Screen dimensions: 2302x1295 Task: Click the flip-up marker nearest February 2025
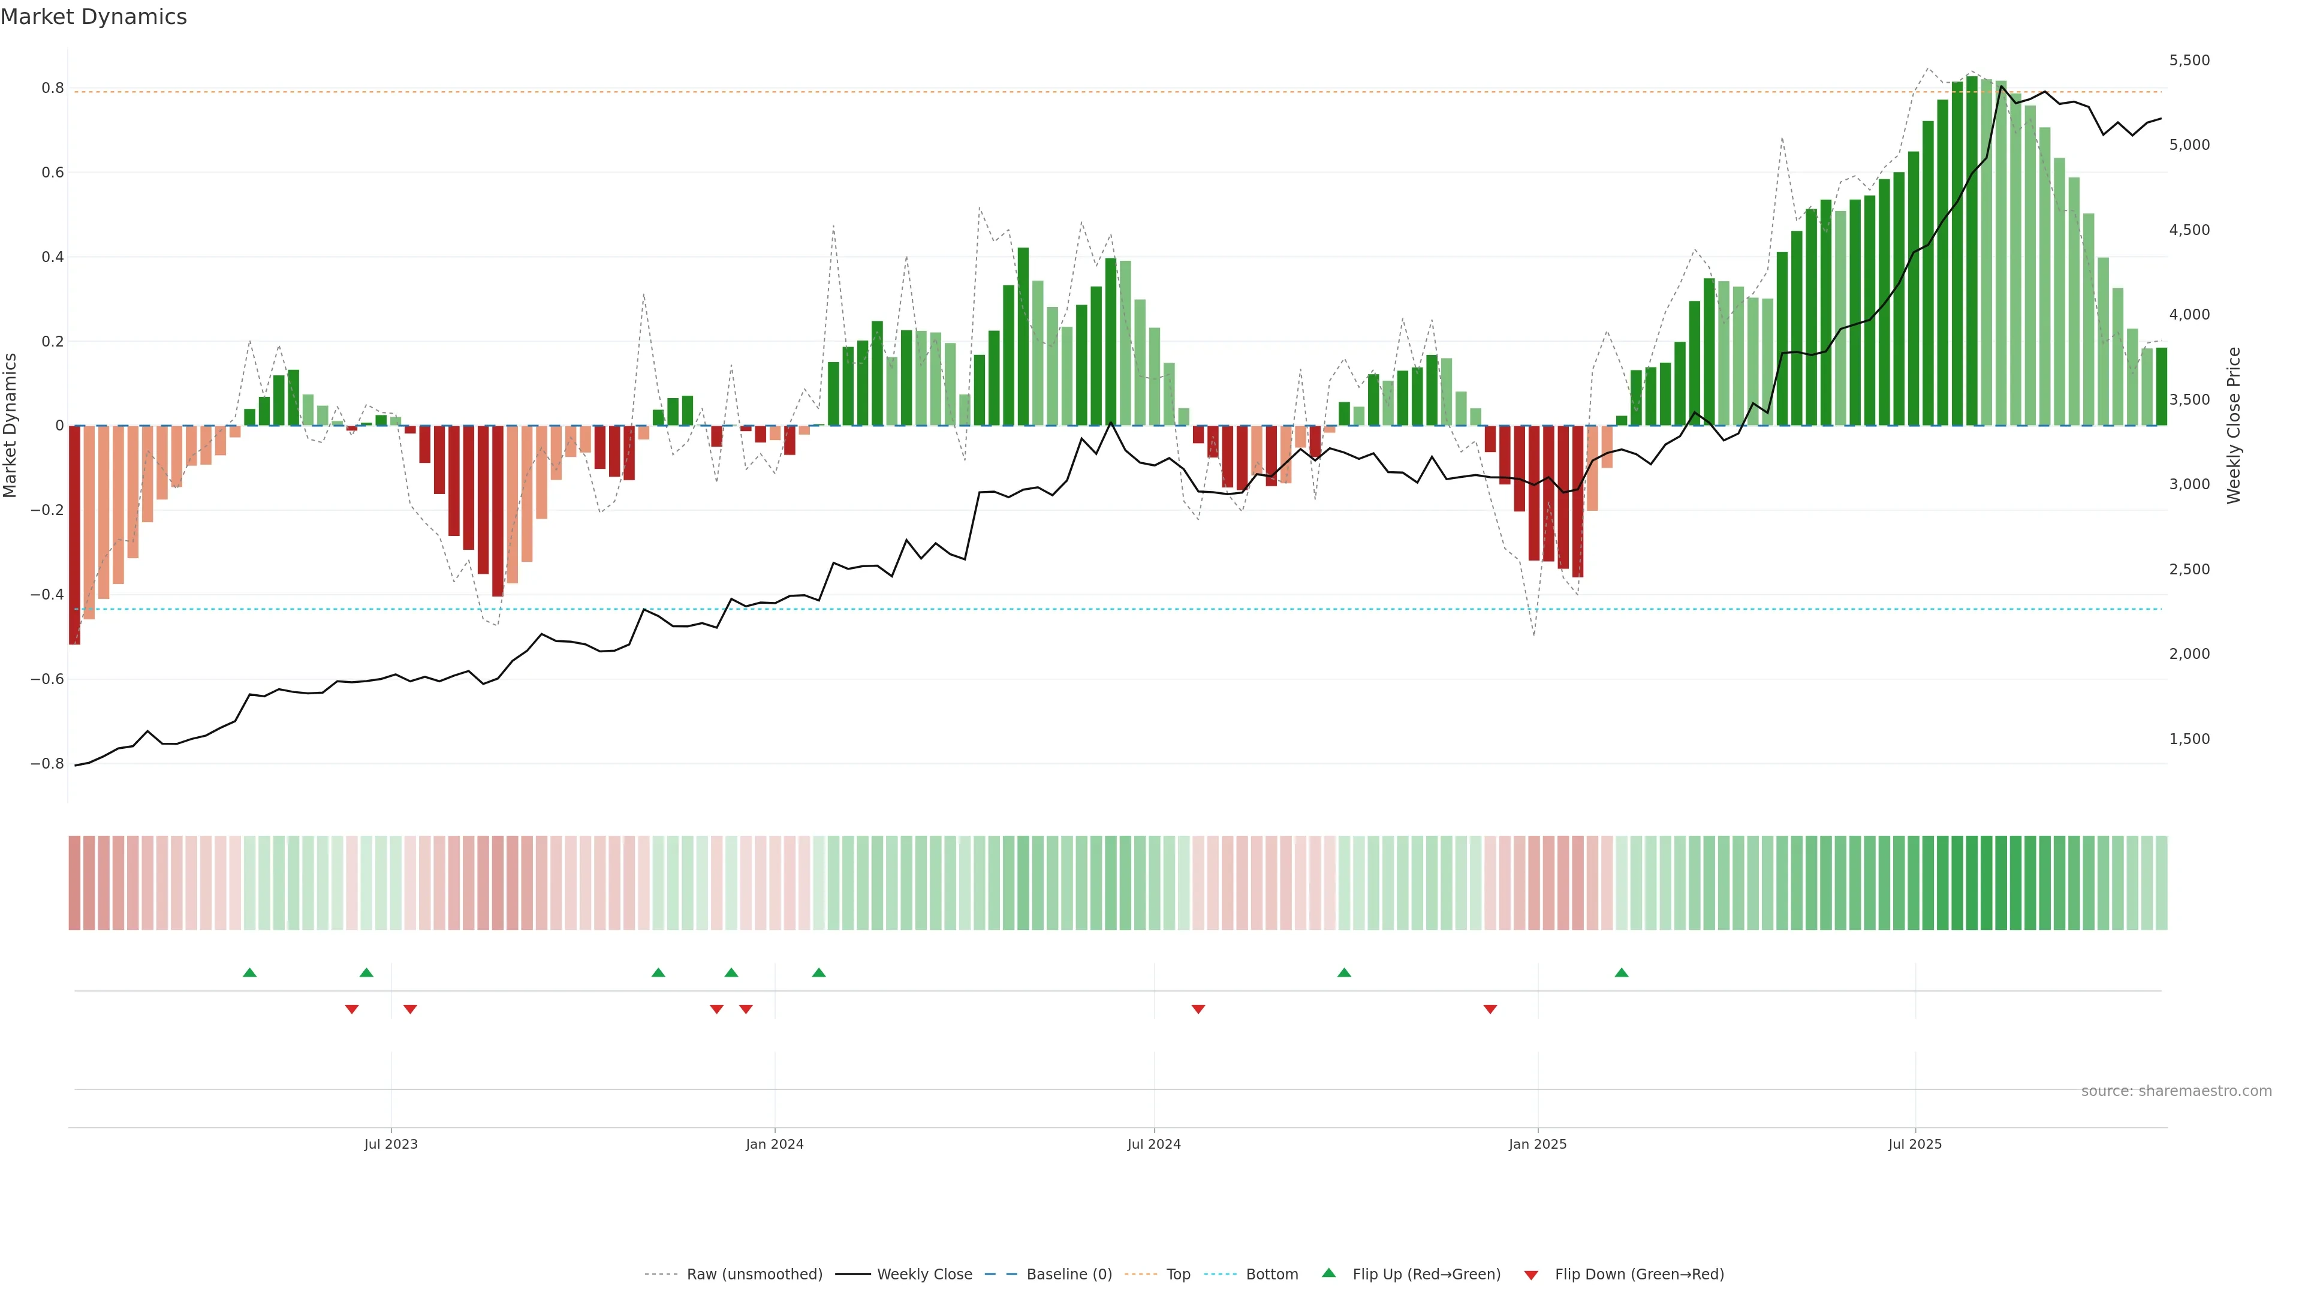tap(1621, 972)
